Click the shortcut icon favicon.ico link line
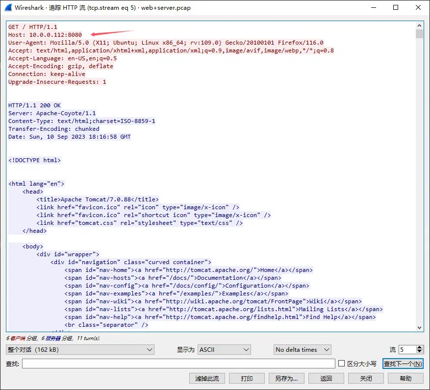 [x=153, y=215]
